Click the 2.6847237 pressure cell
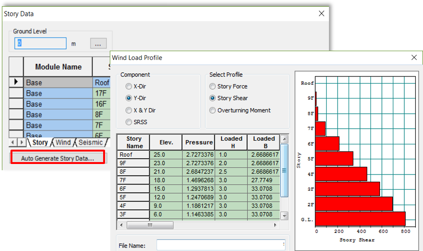This screenshot has height=251, width=423. click(199, 172)
